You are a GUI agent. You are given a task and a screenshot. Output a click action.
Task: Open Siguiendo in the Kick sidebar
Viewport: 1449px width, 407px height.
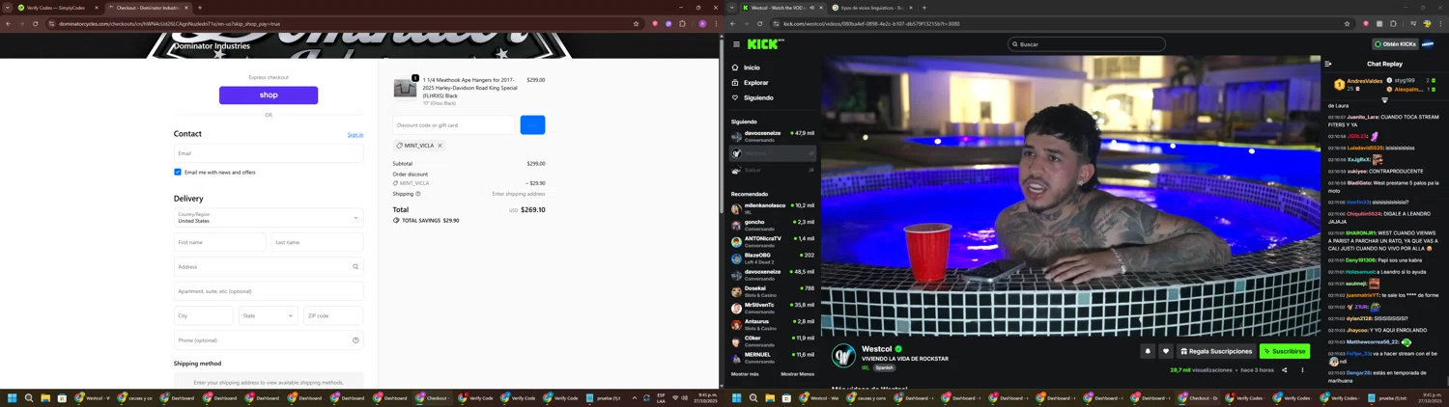[757, 97]
